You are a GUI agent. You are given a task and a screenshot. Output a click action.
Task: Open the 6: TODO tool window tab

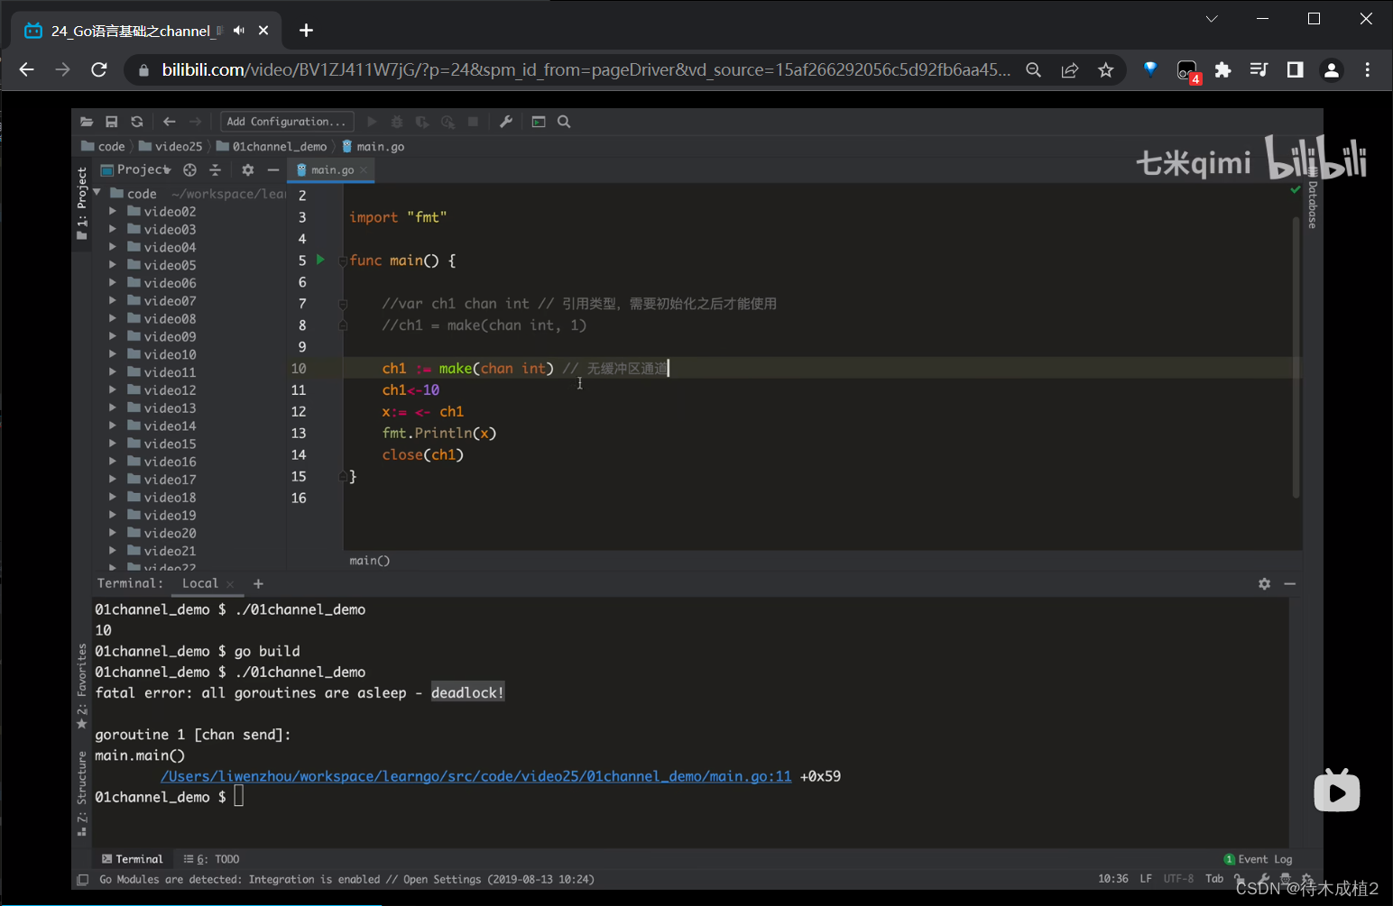212,859
